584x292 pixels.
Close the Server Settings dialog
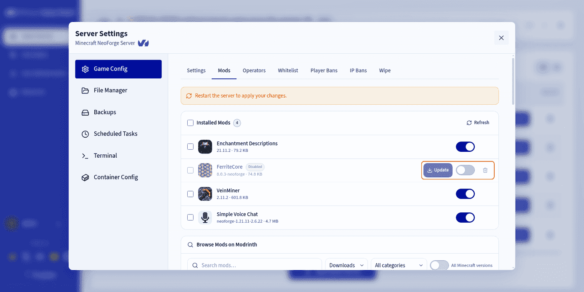[x=501, y=38]
